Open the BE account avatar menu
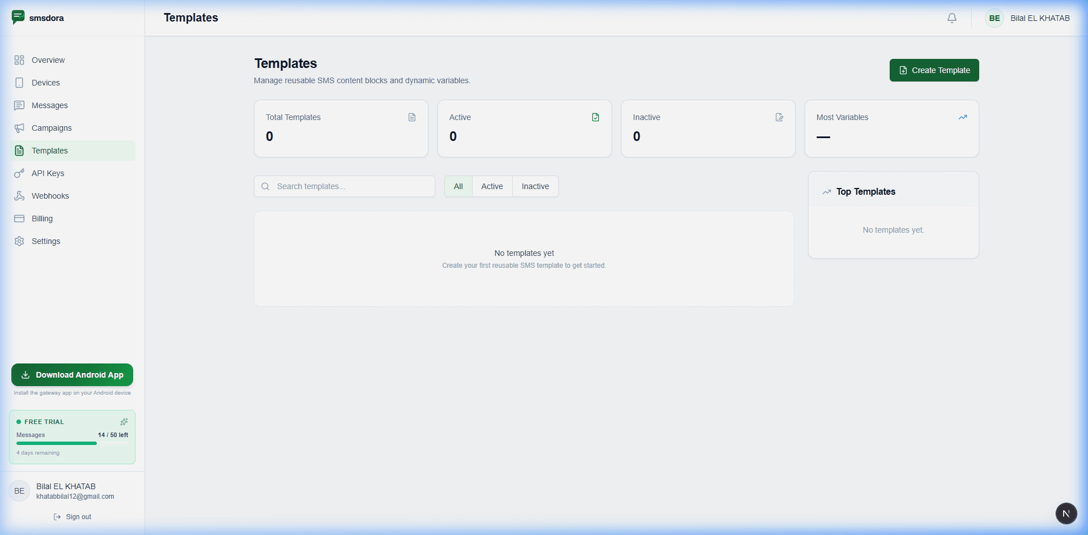This screenshot has width=1088, height=535. pos(993,18)
